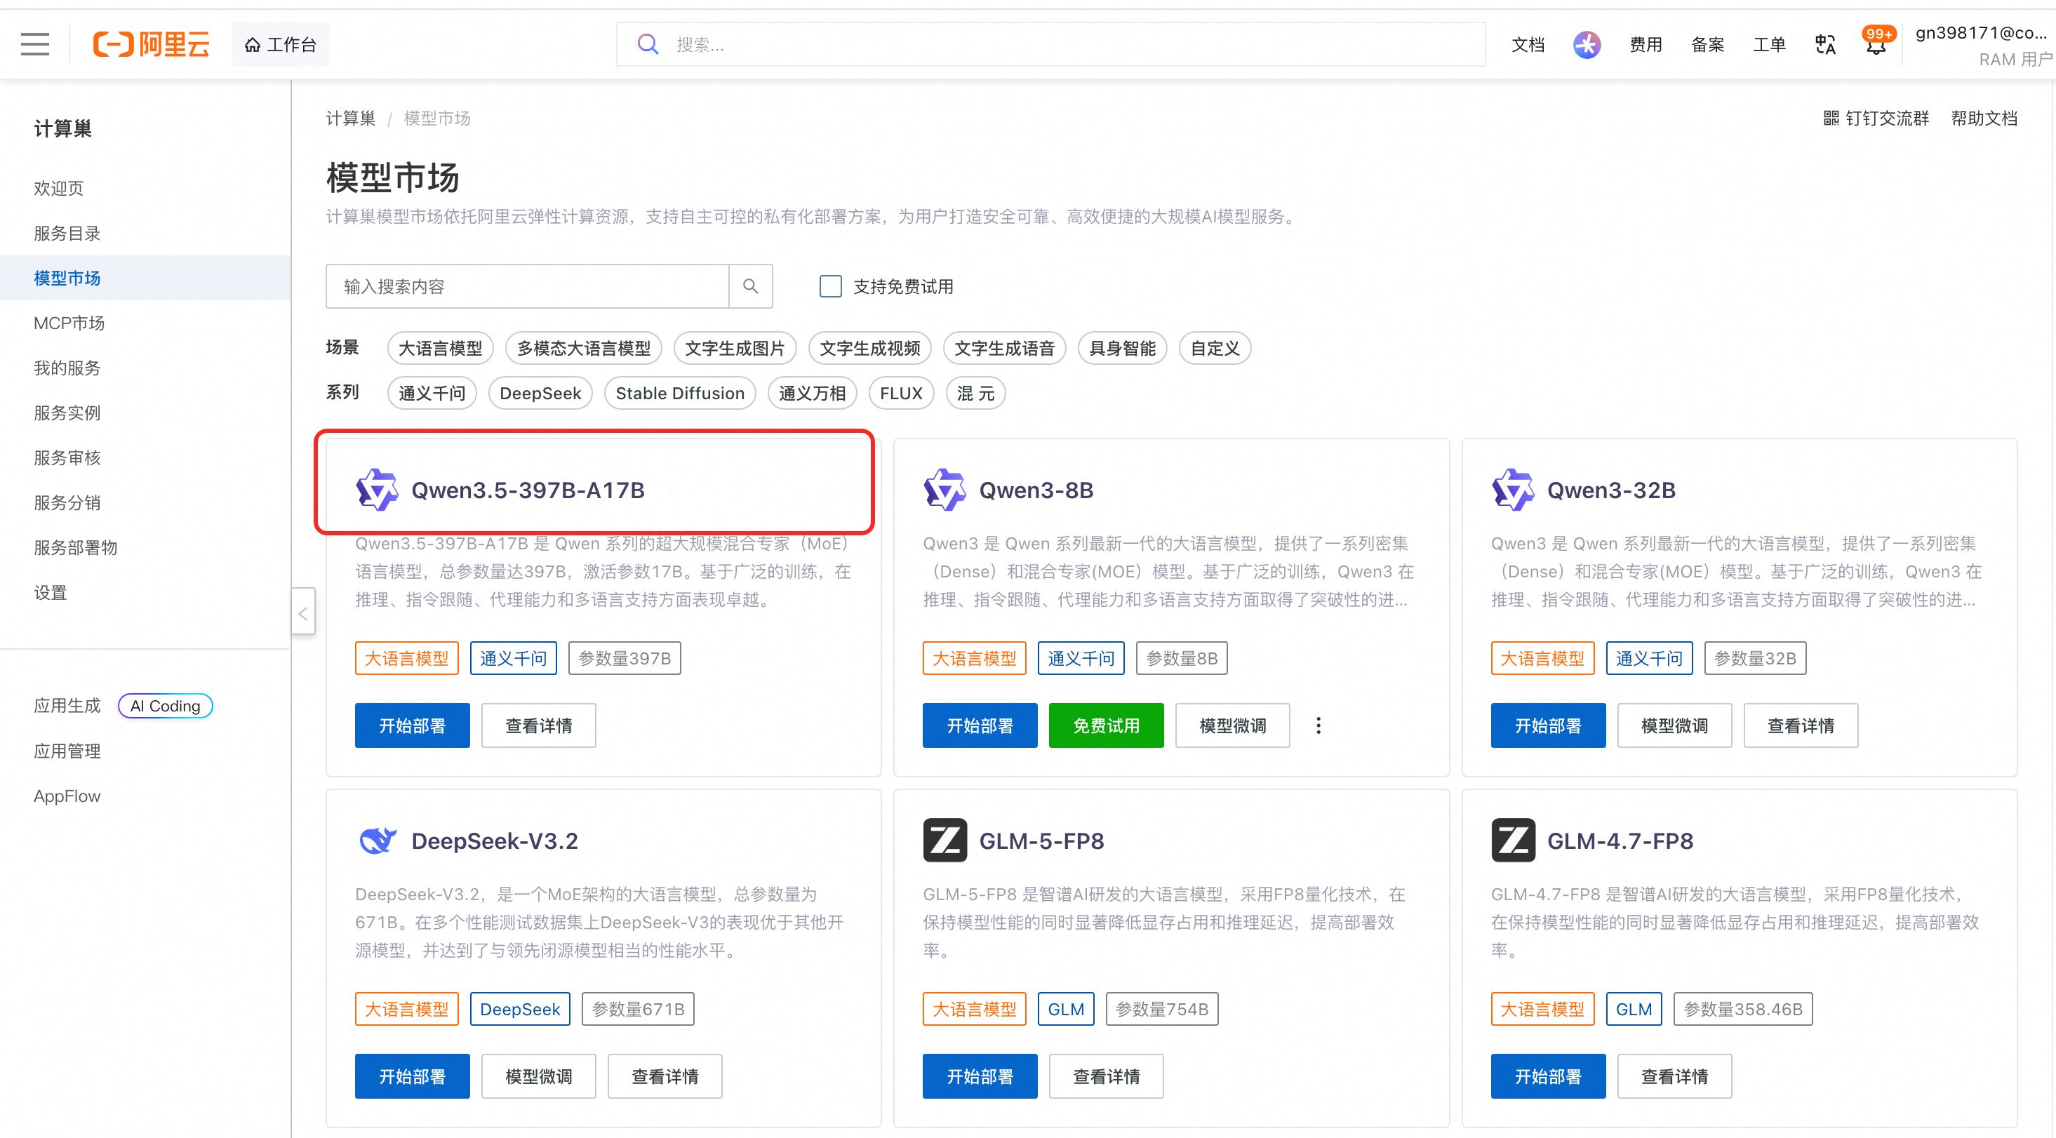Click the language switch icon
This screenshot has width=2056, height=1138.
pos(1824,45)
